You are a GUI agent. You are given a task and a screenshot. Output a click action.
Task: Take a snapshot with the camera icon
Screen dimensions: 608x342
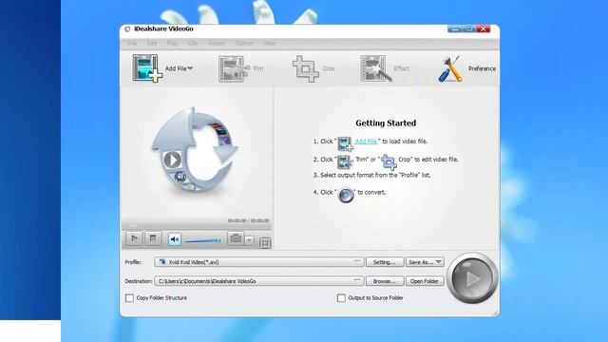point(236,238)
